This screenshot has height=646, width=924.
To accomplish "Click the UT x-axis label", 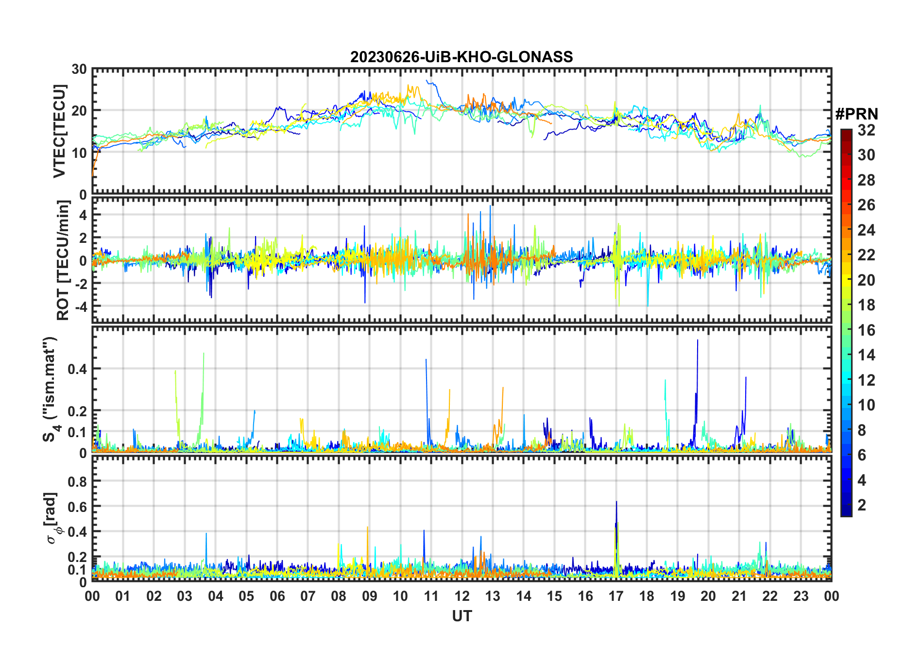I will (462, 616).
